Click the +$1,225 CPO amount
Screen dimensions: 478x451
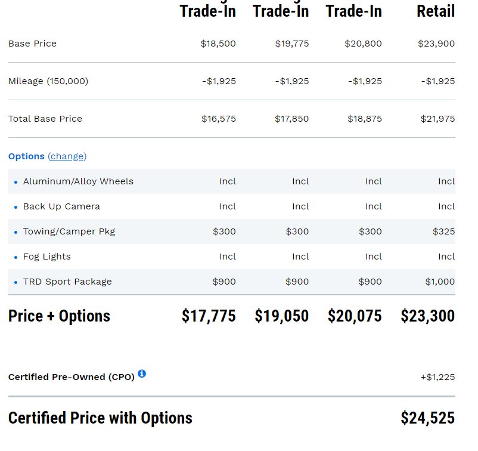[x=437, y=377]
